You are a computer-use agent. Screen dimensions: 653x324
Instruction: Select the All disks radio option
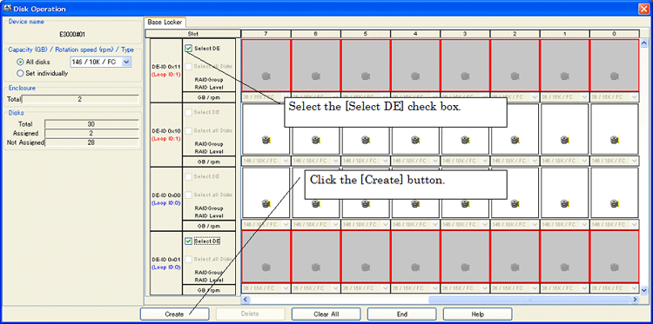point(20,62)
